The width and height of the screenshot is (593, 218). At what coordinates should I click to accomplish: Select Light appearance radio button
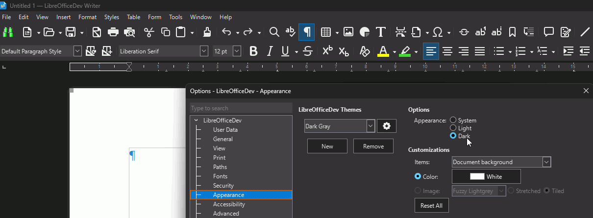point(453,128)
